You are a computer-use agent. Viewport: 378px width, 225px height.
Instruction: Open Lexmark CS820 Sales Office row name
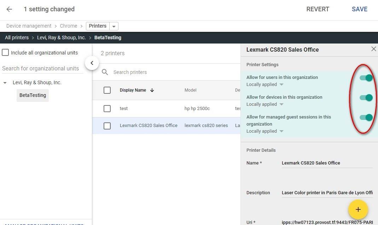[x=149, y=125]
